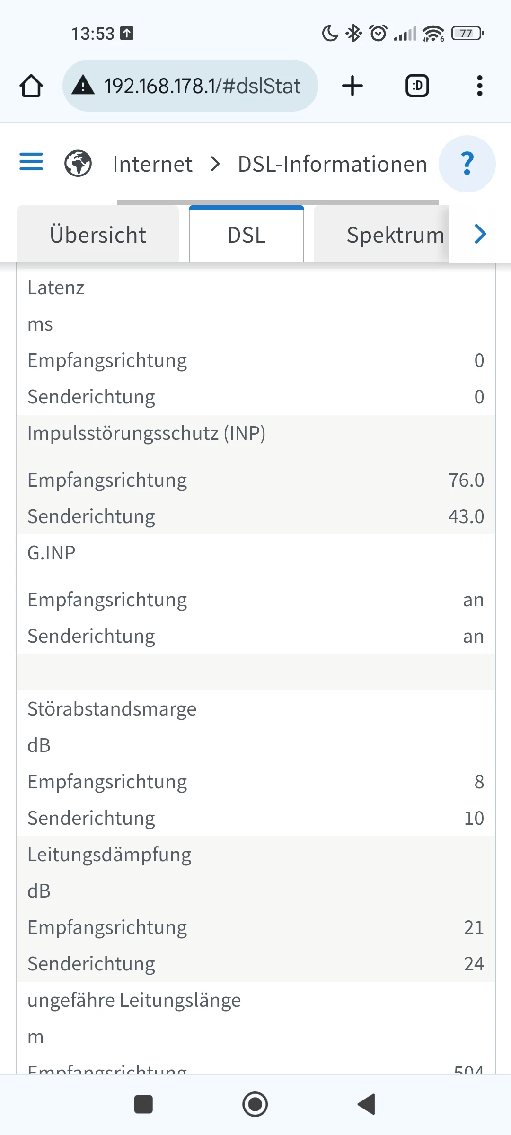Tap the recent apps square button

pyautogui.click(x=143, y=1105)
